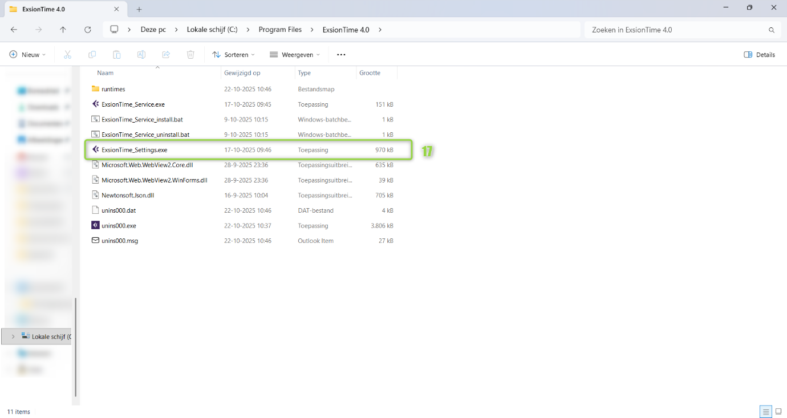This screenshot has width=787, height=418.
Task: Sort by the Gewijzigd op column header
Action: click(258, 73)
